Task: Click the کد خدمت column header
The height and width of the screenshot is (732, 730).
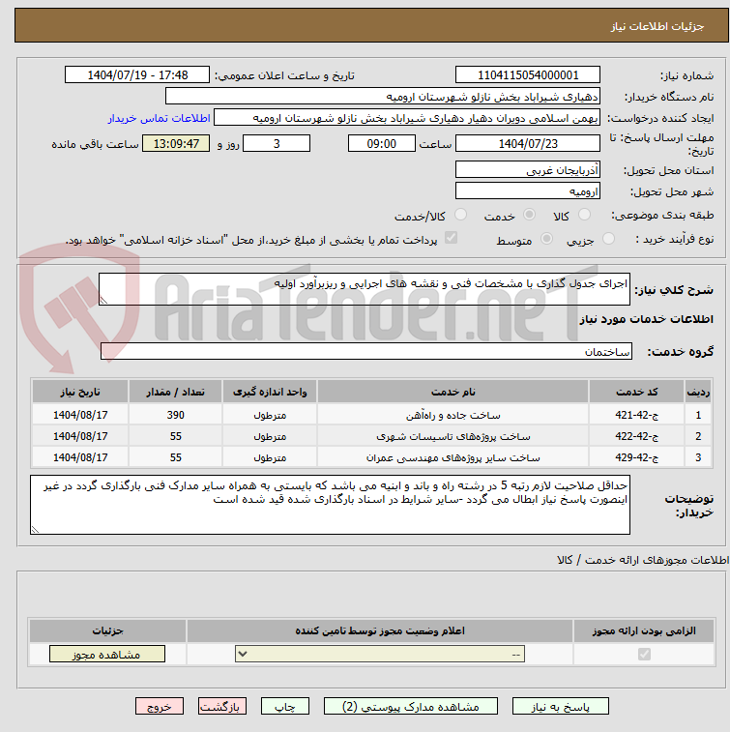Action: (x=636, y=392)
